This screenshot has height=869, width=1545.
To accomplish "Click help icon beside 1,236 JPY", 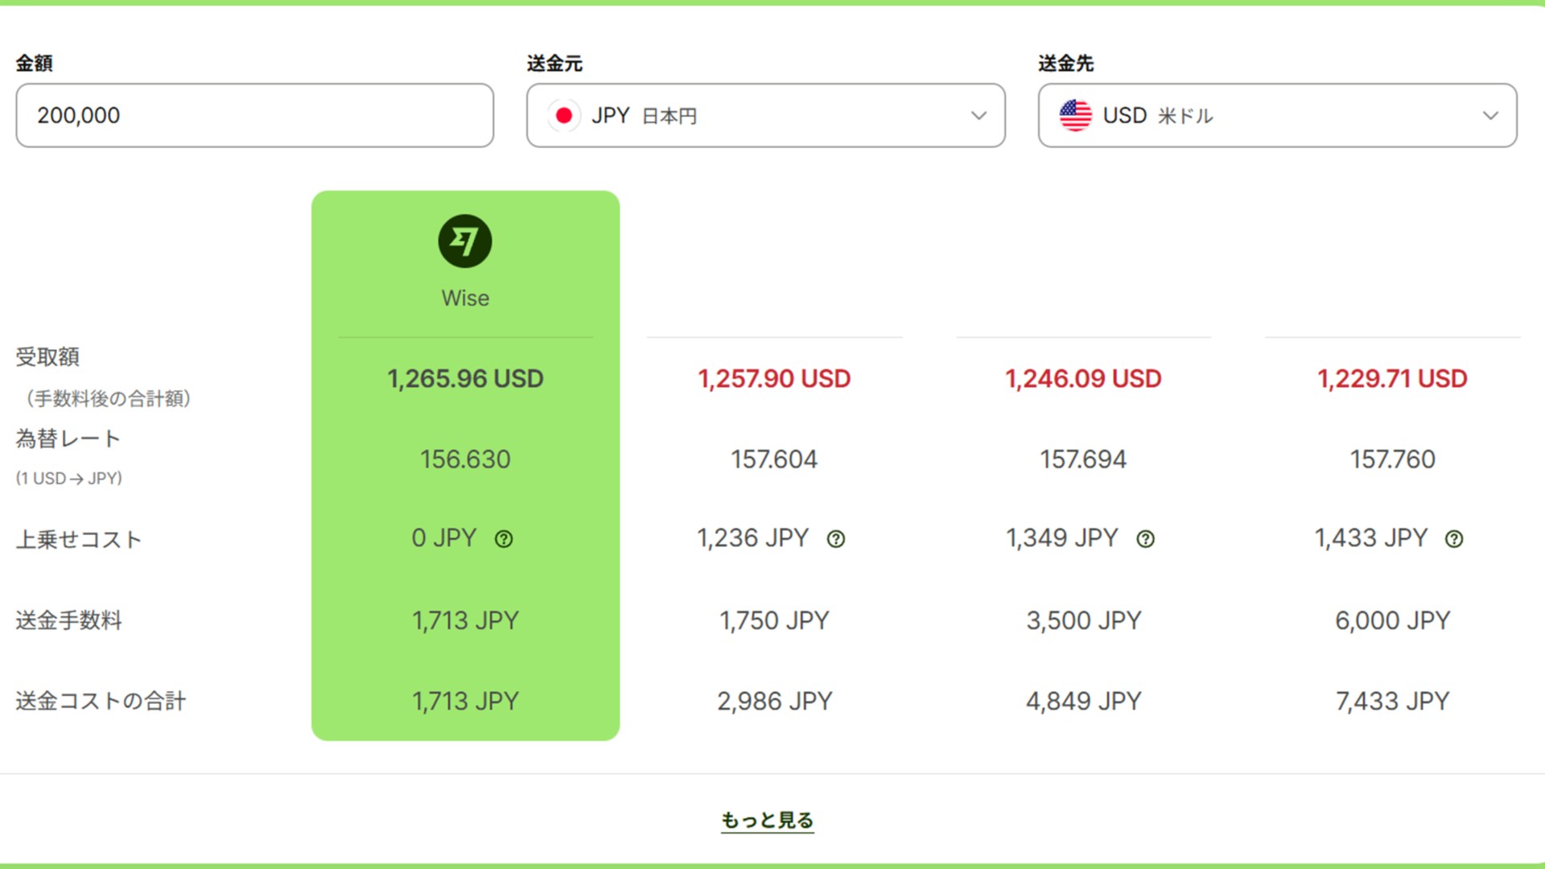I will tap(836, 539).
